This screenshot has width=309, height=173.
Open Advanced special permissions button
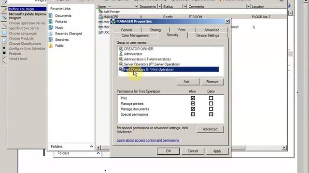pyautogui.click(x=210, y=129)
